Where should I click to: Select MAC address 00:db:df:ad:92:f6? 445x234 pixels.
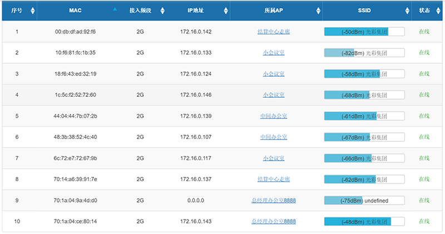click(75, 32)
